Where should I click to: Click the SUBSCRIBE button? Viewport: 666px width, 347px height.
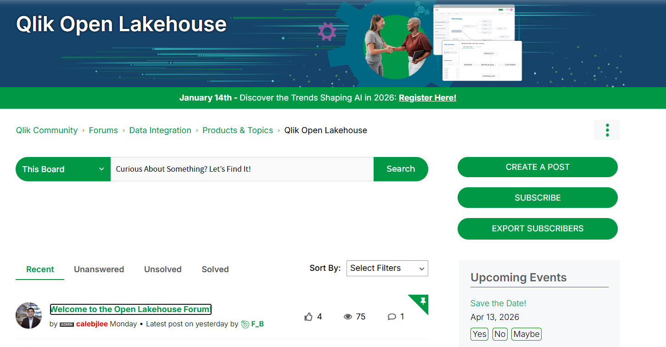(x=537, y=198)
